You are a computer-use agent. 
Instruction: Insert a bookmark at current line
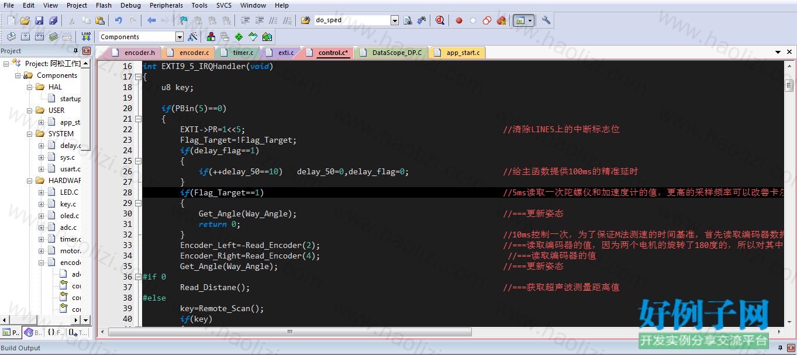184,20
